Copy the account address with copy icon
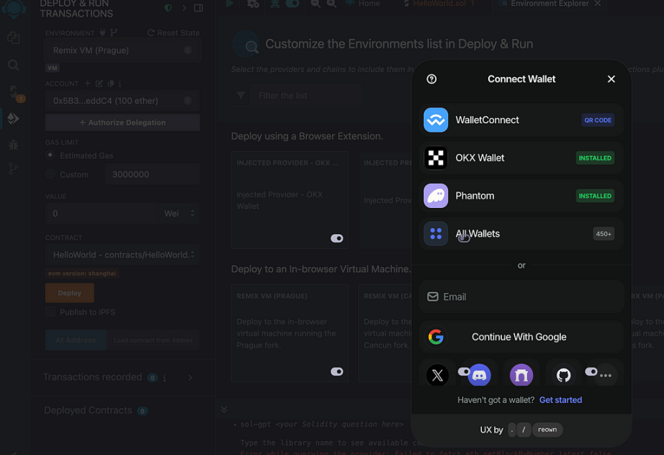The width and height of the screenshot is (664, 455). 111,84
